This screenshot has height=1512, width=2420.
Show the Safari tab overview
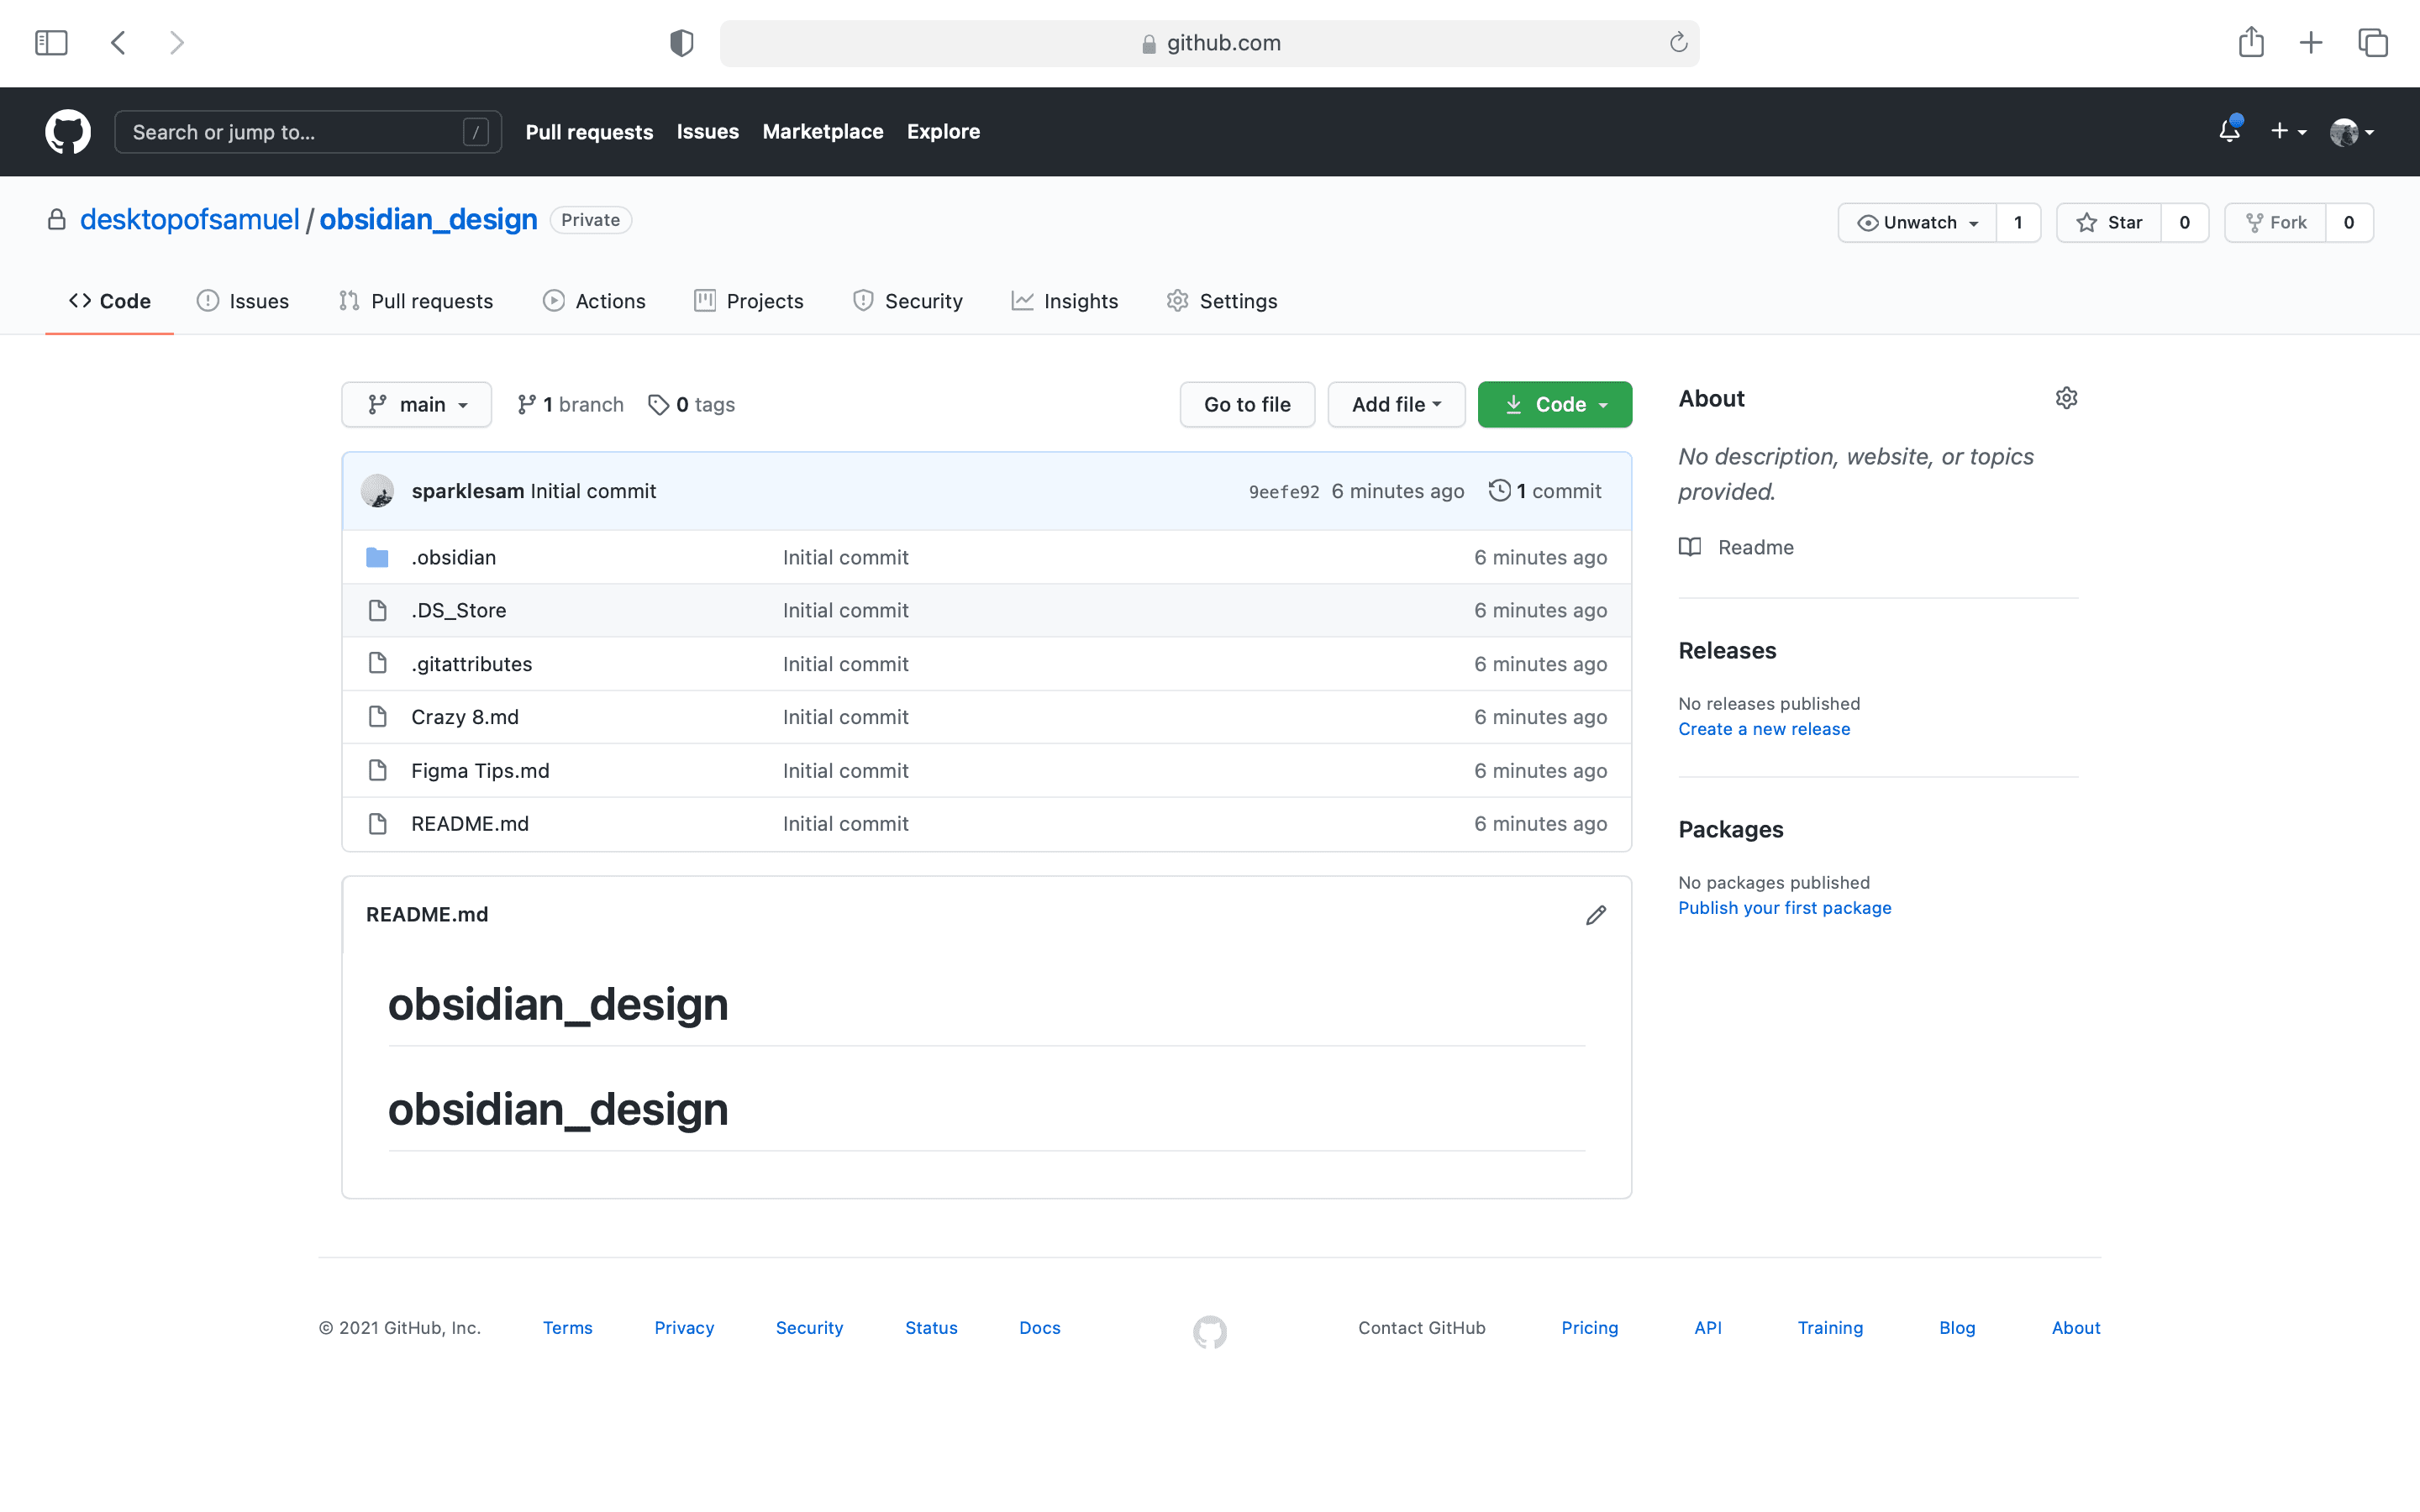[x=2373, y=43]
